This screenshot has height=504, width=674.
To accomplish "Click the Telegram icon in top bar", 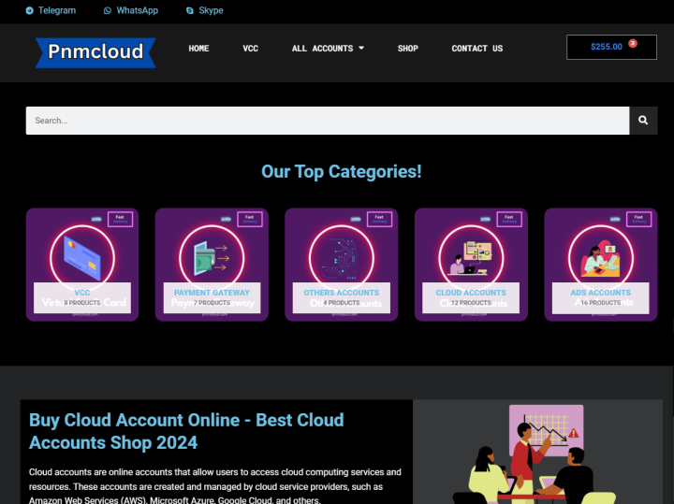I will [29, 11].
